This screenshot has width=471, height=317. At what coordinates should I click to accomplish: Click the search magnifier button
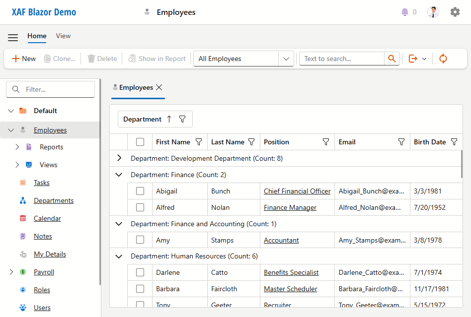[392, 59]
